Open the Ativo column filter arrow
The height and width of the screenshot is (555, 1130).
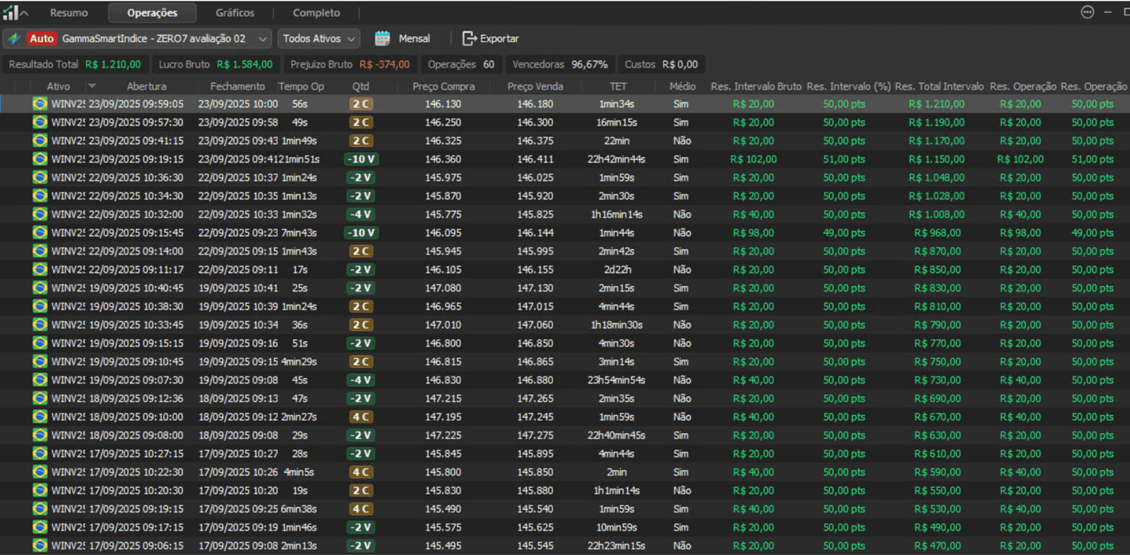click(x=92, y=86)
